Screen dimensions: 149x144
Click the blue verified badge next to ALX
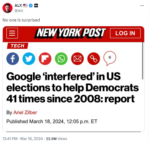click(x=31, y=5)
